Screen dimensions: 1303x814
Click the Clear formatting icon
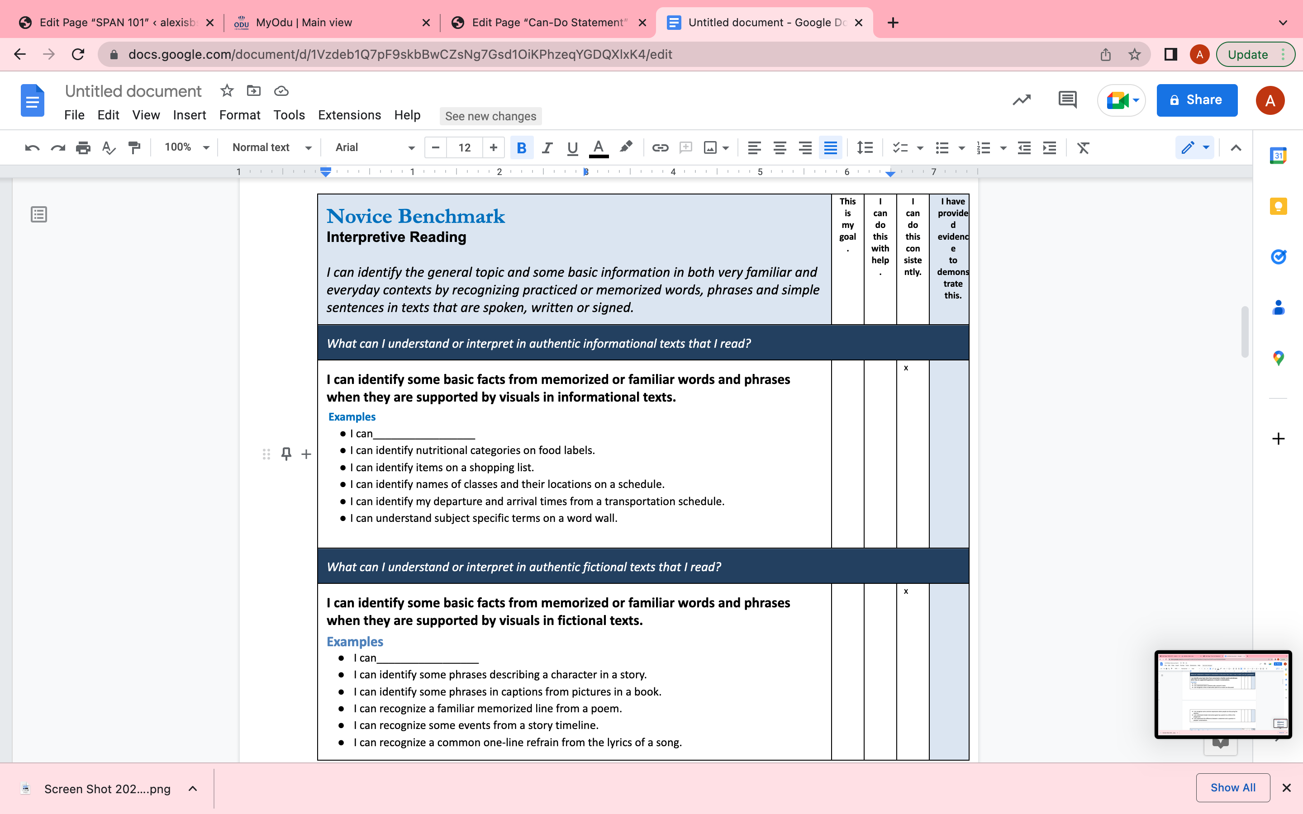point(1083,147)
